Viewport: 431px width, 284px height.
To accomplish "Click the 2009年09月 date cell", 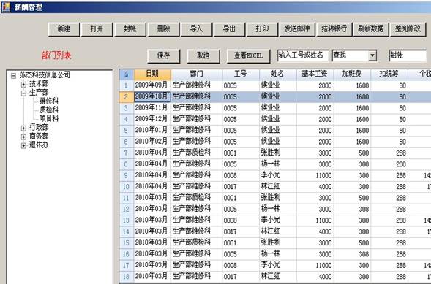I will coord(152,85).
